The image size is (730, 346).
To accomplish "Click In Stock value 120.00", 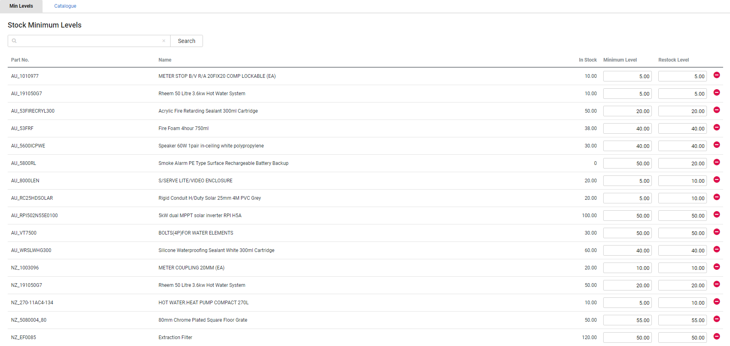I will click(x=589, y=337).
